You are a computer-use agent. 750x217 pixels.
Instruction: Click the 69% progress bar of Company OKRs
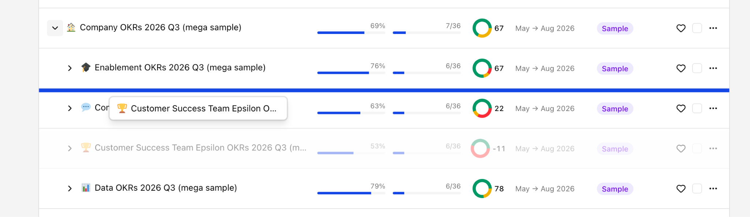point(351,33)
